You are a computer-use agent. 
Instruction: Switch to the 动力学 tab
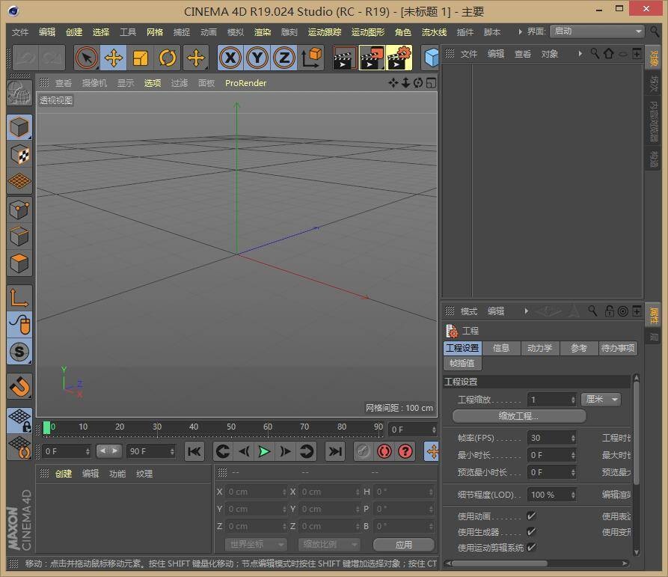[539, 348]
